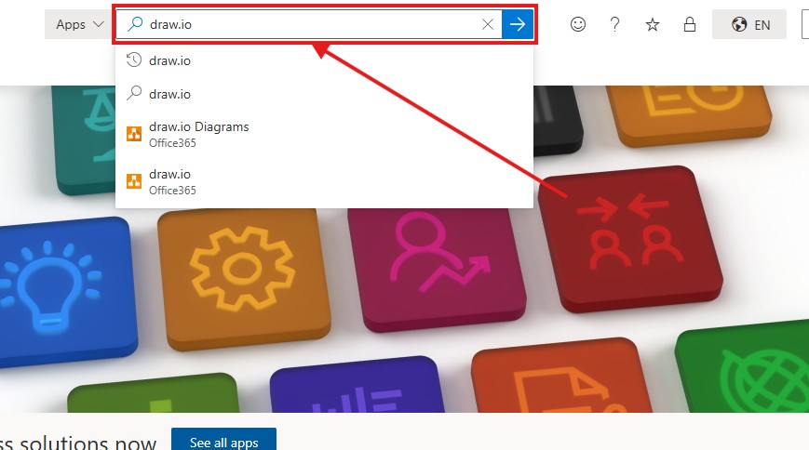Screen dimensions: 809x450
Task: Click the See all apps button
Action: tap(223, 442)
